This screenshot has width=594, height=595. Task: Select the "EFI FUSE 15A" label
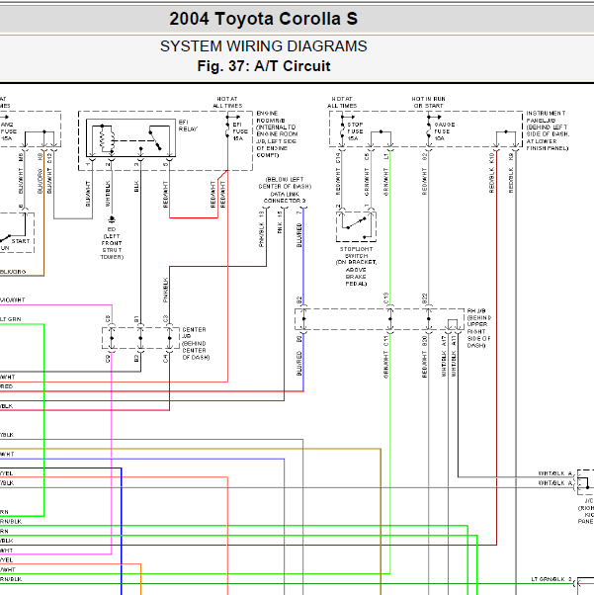click(x=240, y=131)
